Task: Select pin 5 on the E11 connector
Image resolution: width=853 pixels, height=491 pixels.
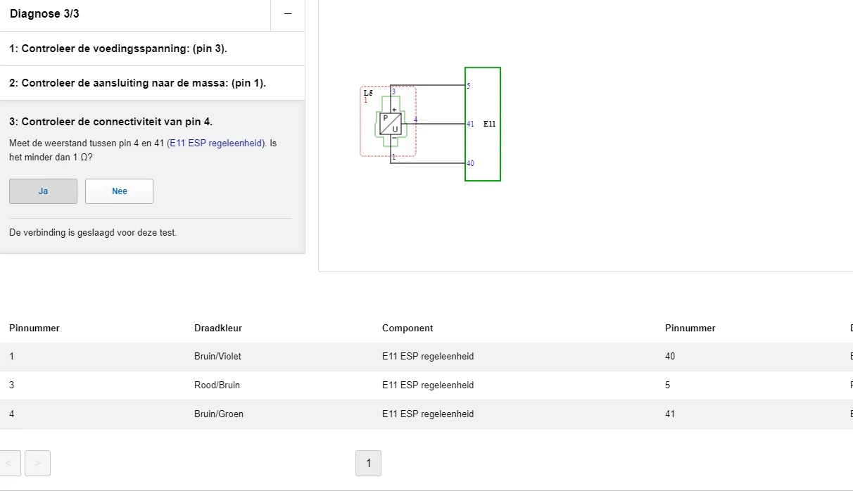Action: click(469, 86)
